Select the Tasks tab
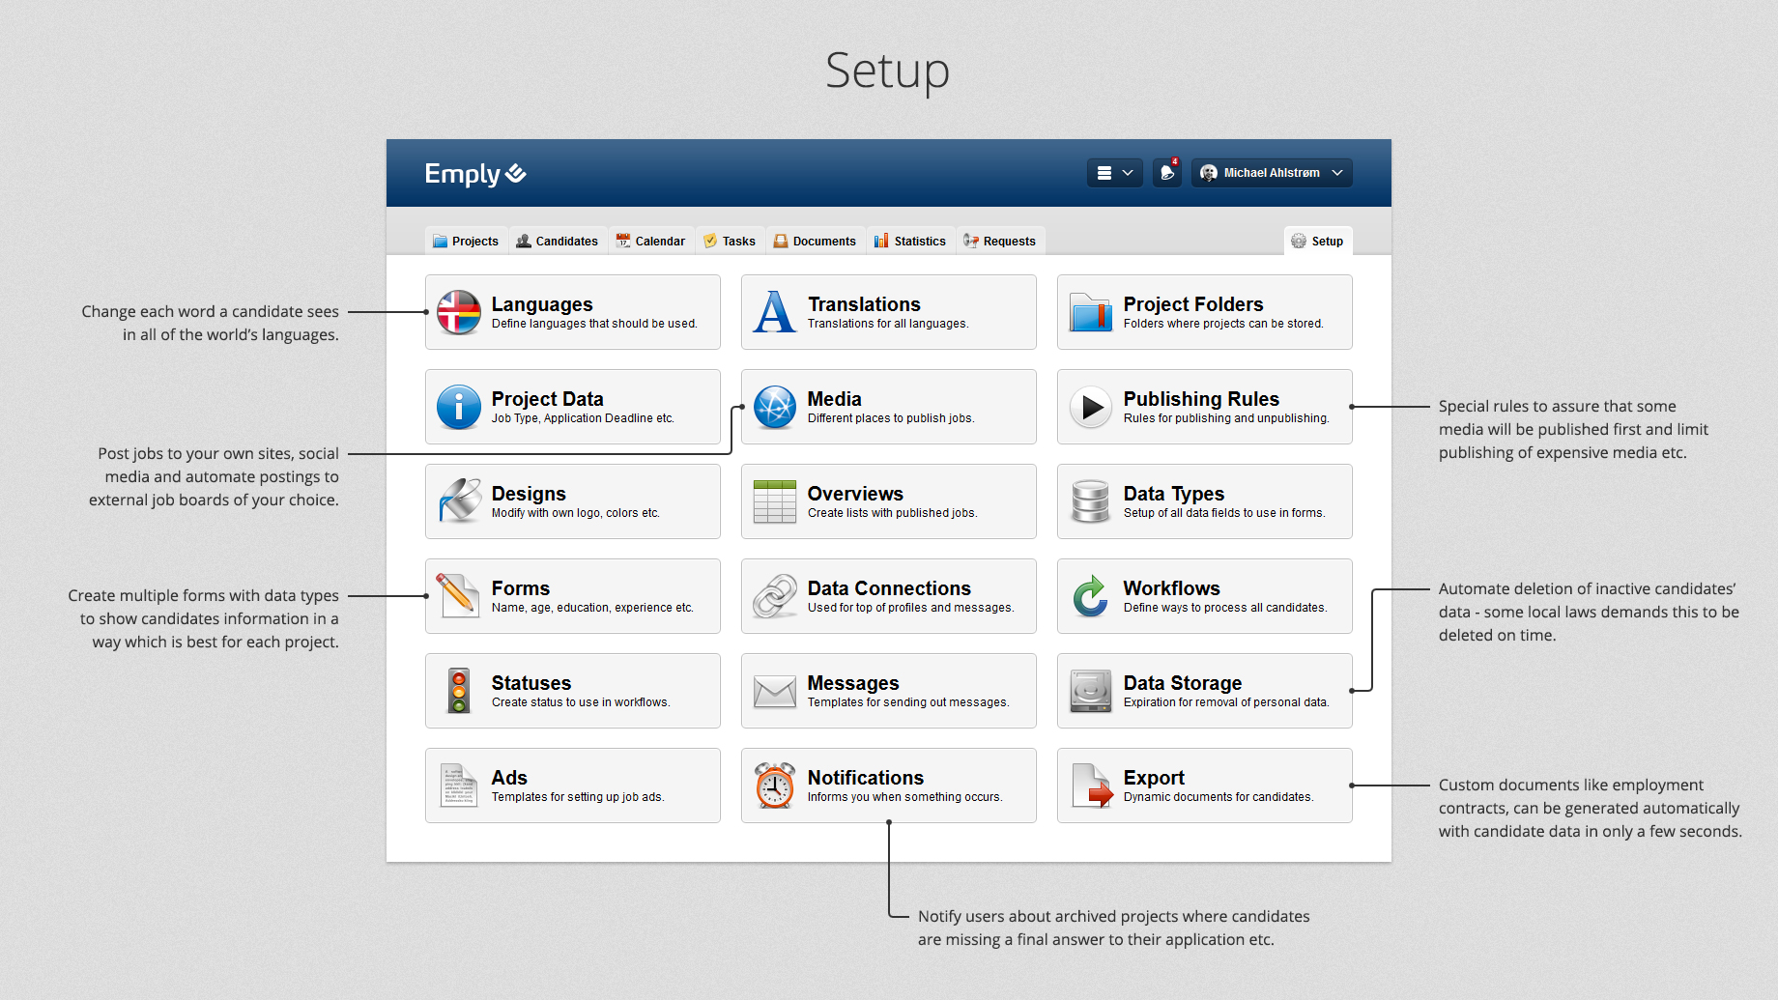The width and height of the screenshot is (1778, 1000). 730,242
